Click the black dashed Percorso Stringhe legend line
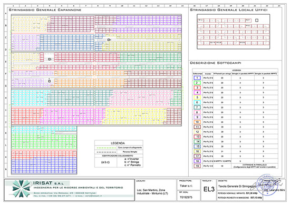 coord(106,152)
